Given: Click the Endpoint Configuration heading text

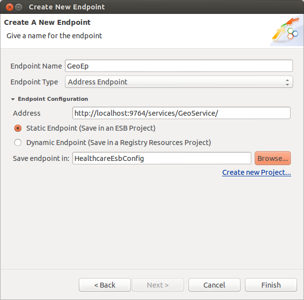Looking at the screenshot, I should (53, 99).
